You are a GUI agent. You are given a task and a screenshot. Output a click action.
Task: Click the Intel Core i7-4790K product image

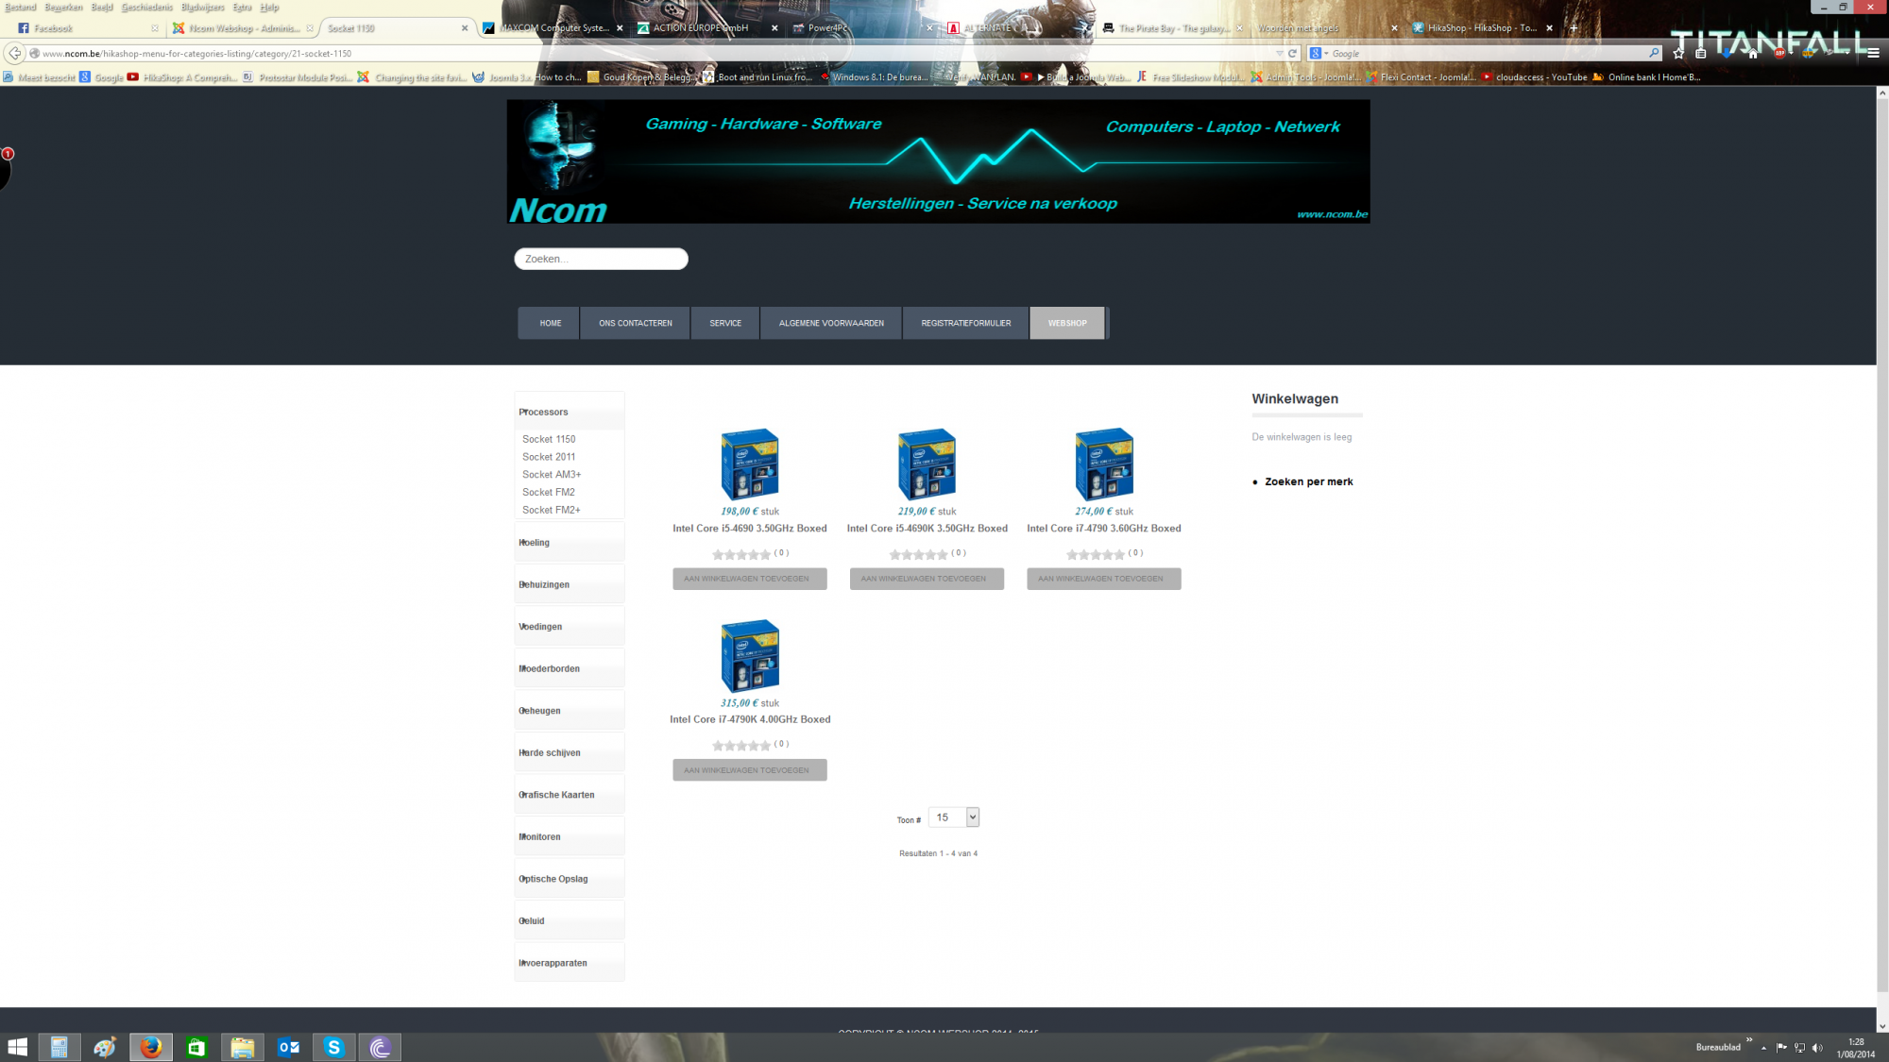point(750,656)
